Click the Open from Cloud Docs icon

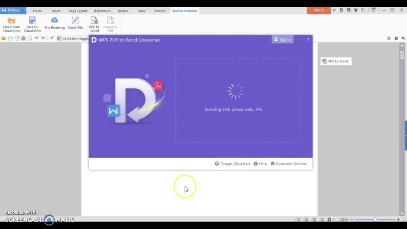(x=12, y=23)
